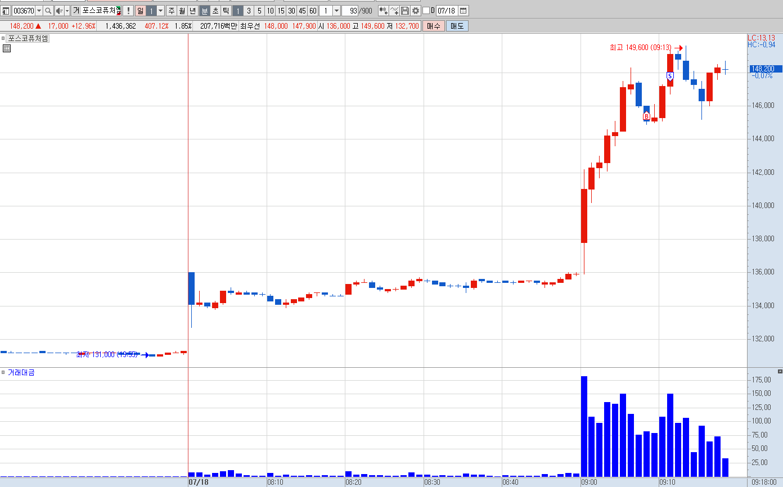The height and width of the screenshot is (487, 783).
Task: Click the grid table icon under the chart legend
Action: (x=6, y=48)
